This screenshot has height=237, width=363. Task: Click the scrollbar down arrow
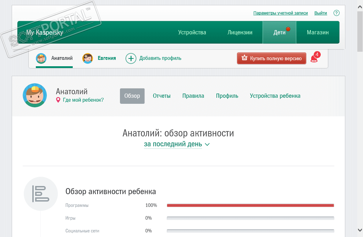pos(360,230)
